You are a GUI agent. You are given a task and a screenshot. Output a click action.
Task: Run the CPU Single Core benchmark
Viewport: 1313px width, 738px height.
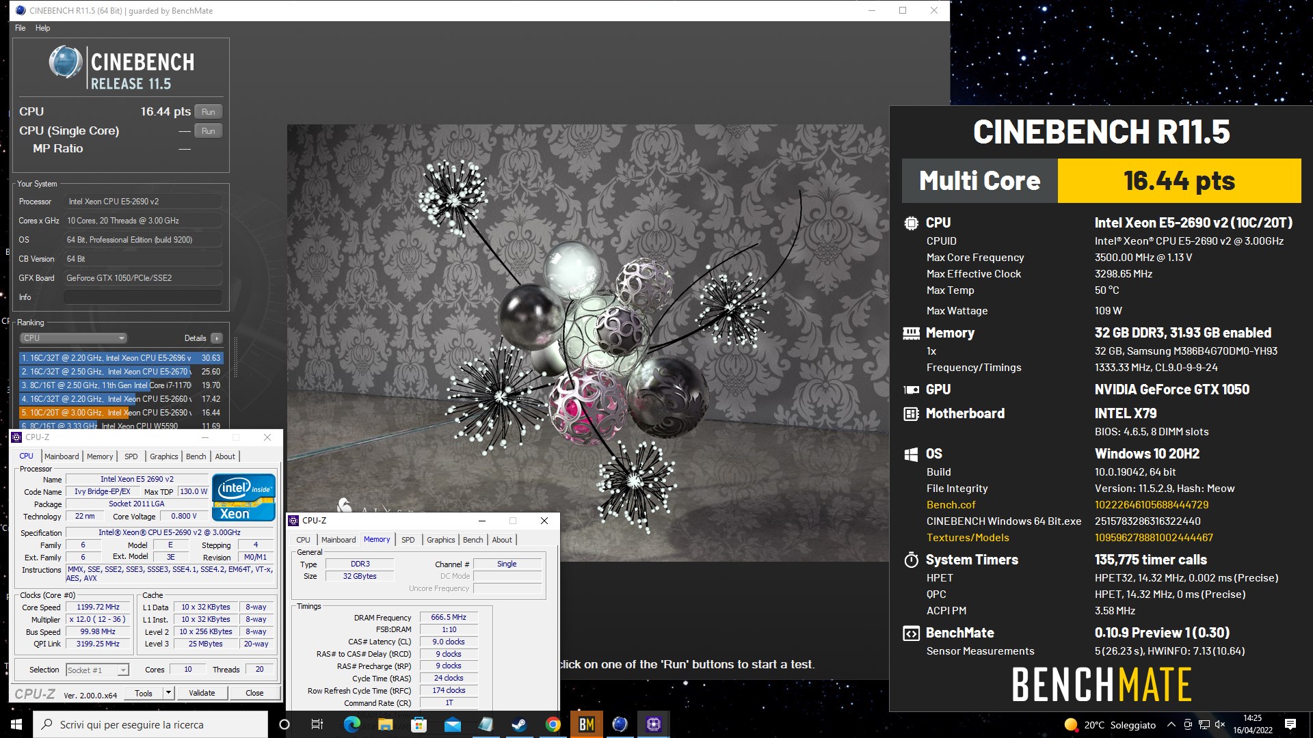[x=209, y=131]
